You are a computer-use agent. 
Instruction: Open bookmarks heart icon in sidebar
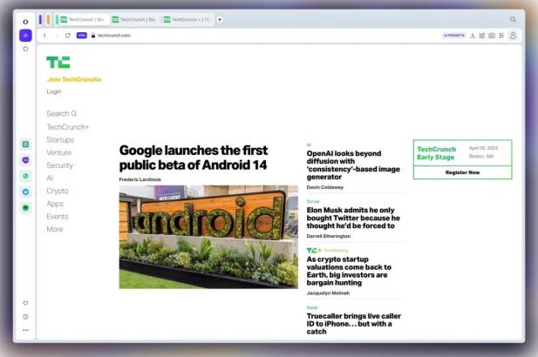(25, 303)
